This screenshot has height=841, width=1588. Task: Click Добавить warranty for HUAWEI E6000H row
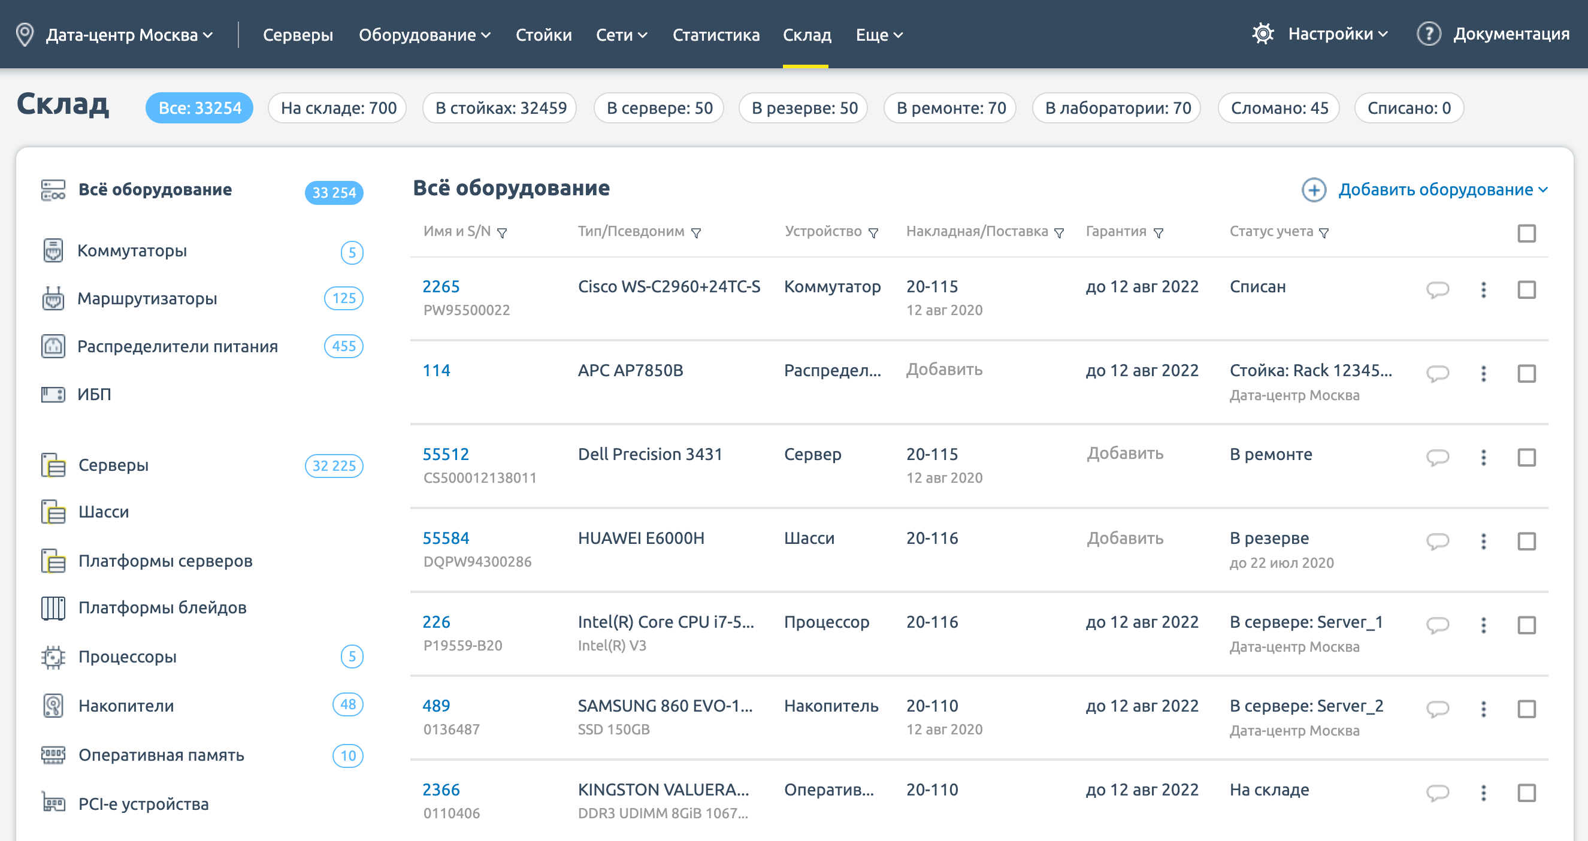point(1124,539)
